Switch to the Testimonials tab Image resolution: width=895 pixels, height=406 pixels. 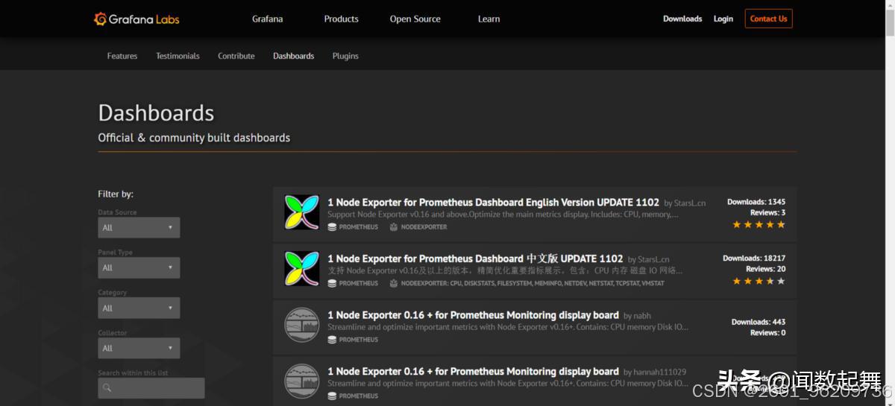coord(178,56)
